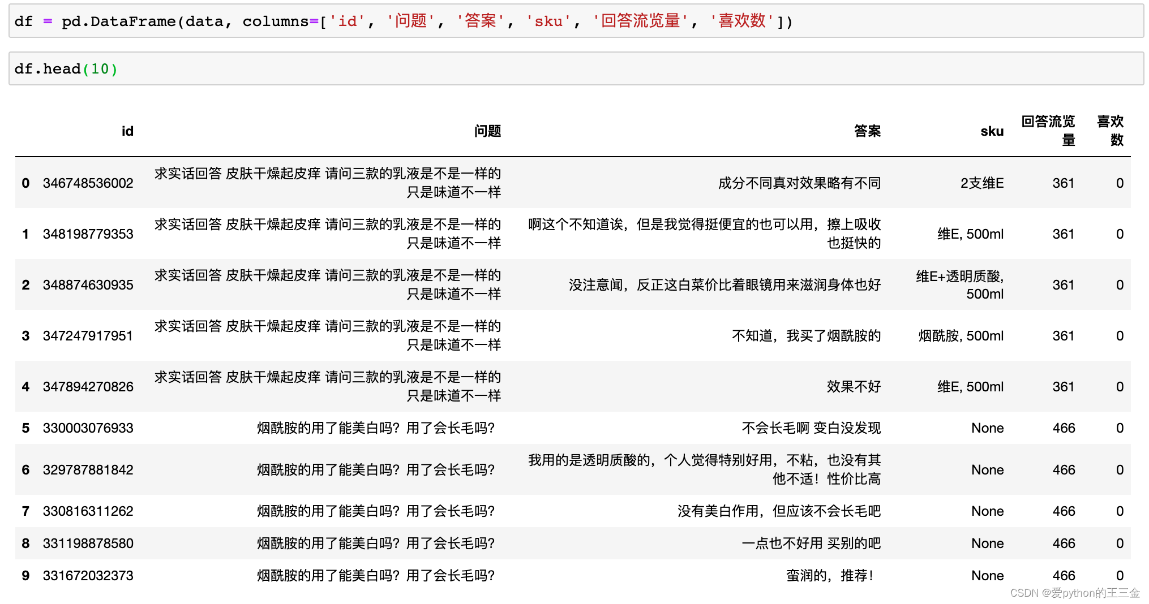Click sku cell '烟酰胺, 500ml'
The height and width of the screenshot is (604, 1149).
tap(961, 336)
